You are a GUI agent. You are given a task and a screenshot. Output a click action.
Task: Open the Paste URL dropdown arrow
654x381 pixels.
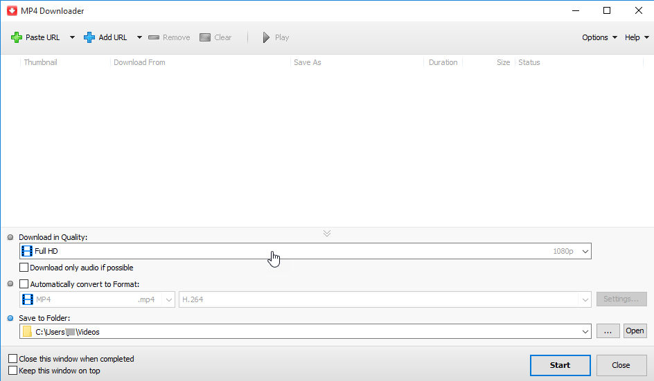pos(72,37)
